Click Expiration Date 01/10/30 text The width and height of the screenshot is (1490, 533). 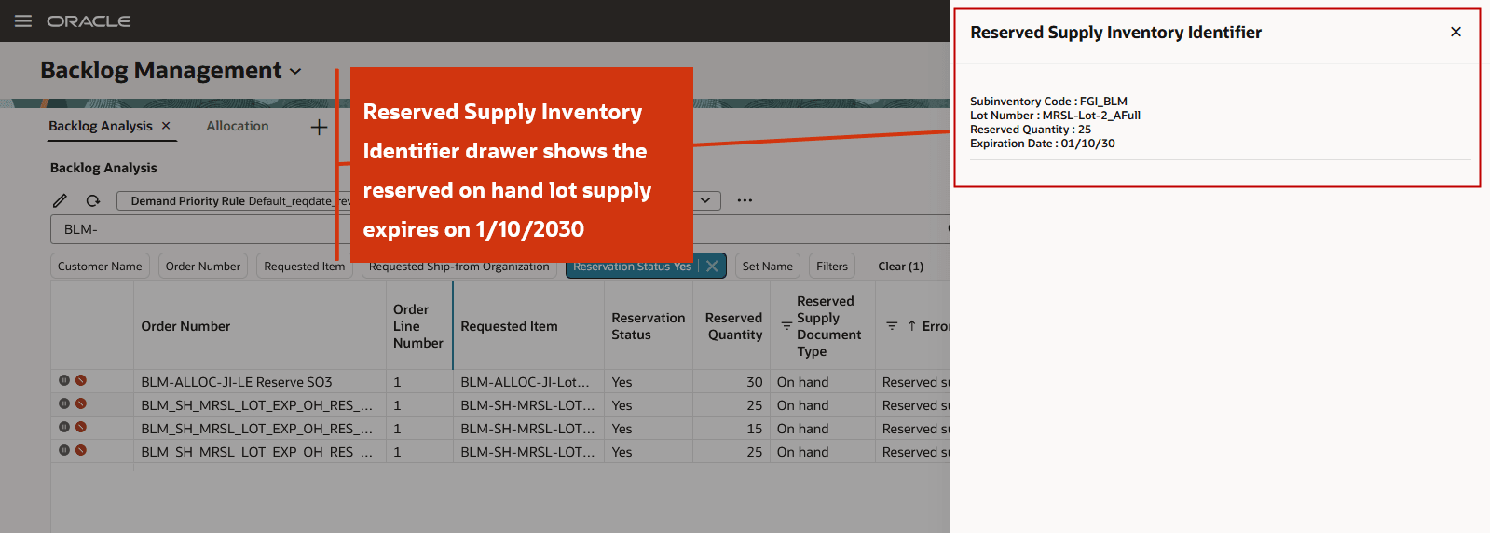pyautogui.click(x=1043, y=143)
